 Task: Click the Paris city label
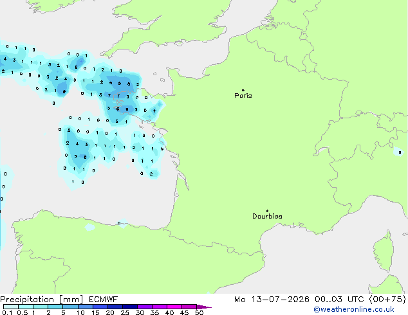[x=243, y=96]
